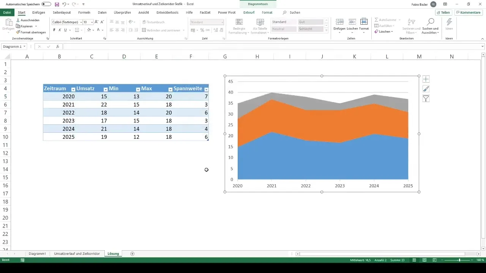Open the Kopieren dropdown arrow
486x273 pixels.
(x=36, y=26)
